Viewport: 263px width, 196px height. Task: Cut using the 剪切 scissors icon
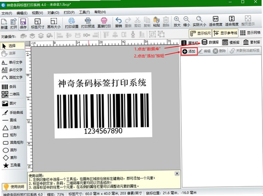(138, 22)
